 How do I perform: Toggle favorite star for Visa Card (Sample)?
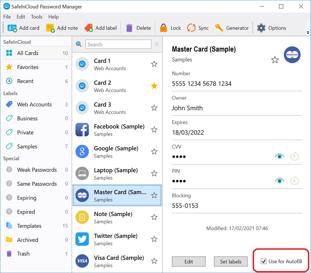[x=154, y=261]
